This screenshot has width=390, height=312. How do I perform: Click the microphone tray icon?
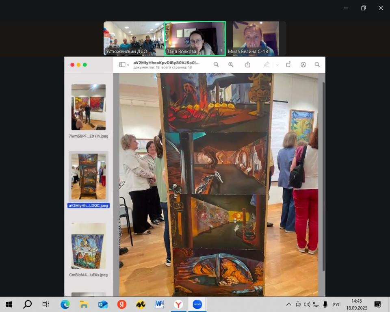(x=325, y=304)
